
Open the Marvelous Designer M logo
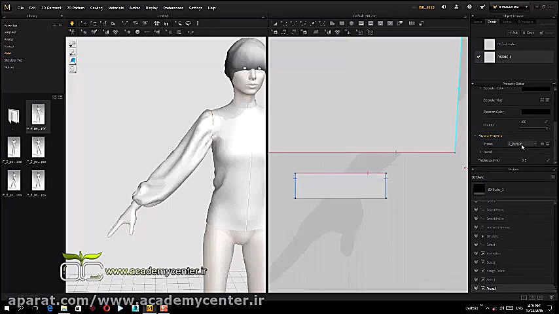tap(7, 7)
